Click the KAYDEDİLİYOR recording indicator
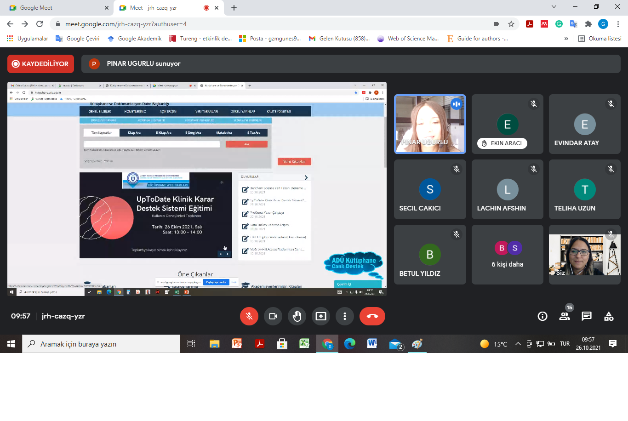628x421 pixels. tap(40, 64)
